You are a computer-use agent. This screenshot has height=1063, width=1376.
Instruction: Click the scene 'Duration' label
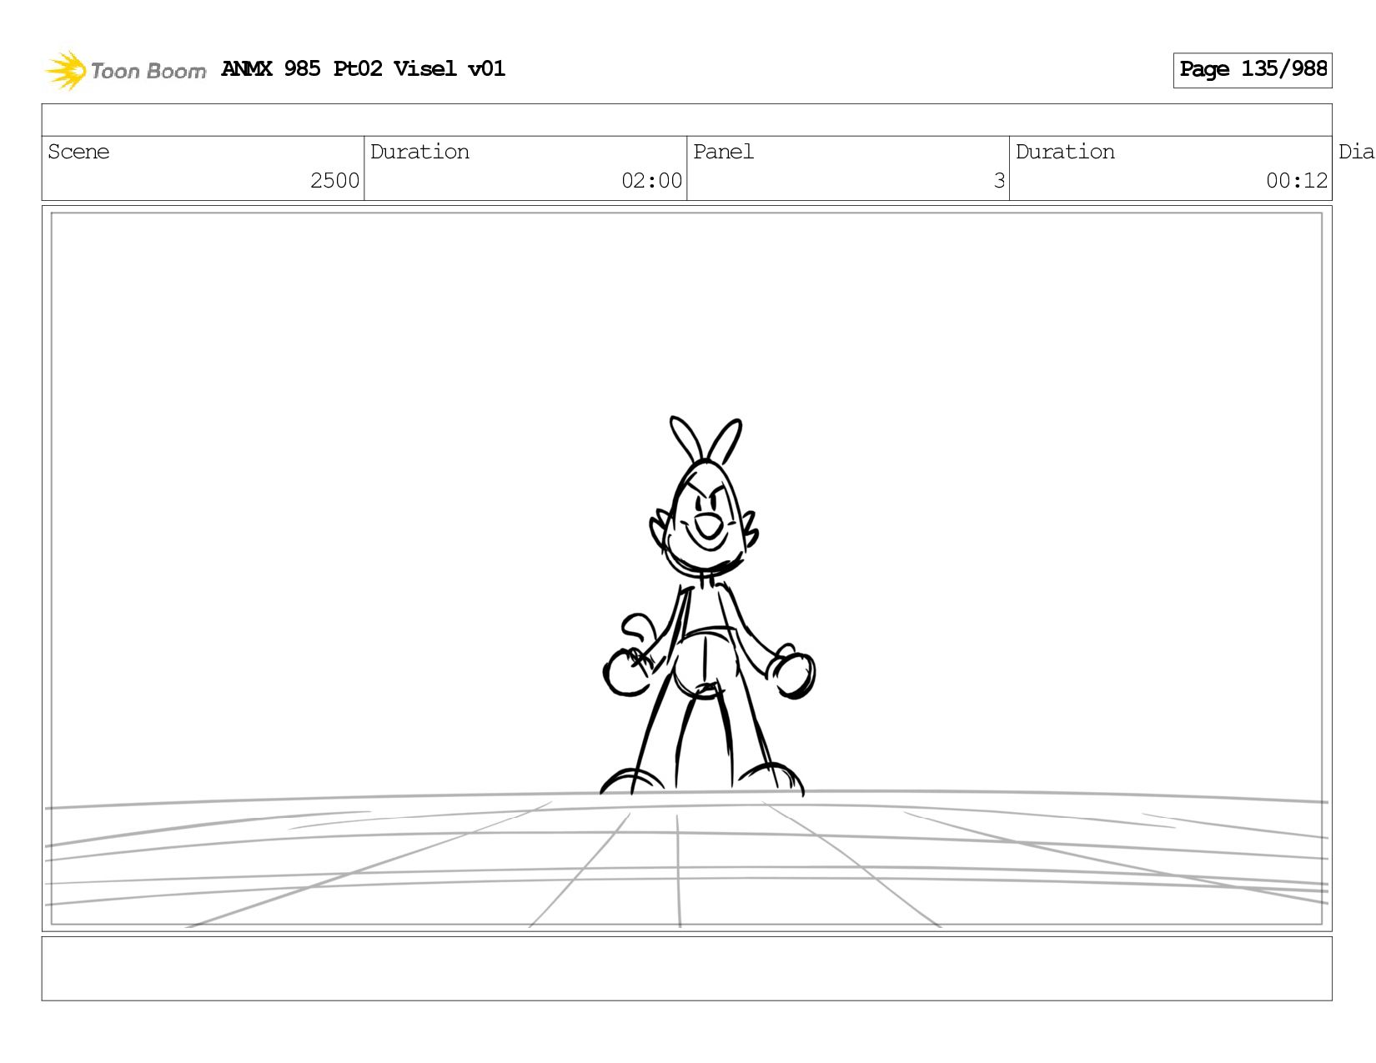pyautogui.click(x=419, y=152)
